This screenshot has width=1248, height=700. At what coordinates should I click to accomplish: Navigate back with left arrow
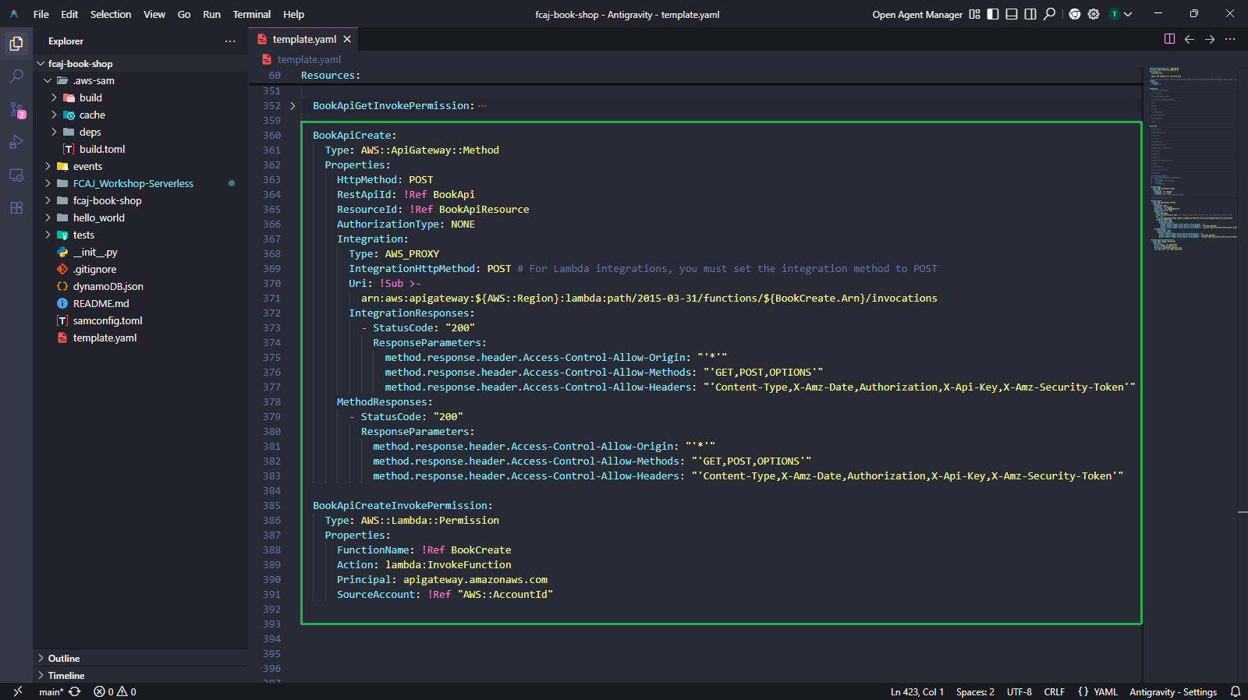[1189, 39]
